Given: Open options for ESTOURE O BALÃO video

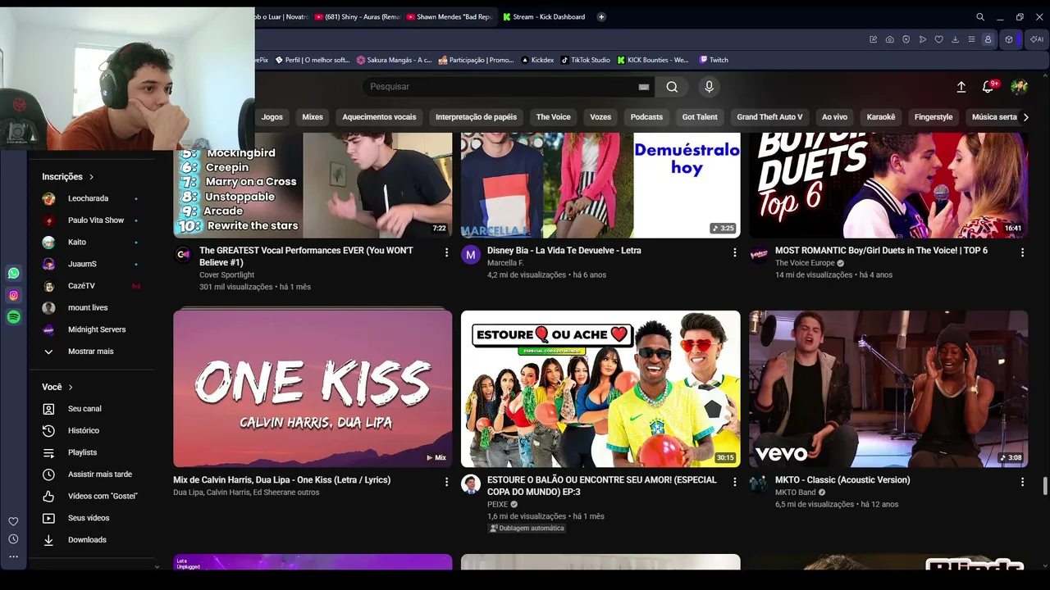Looking at the screenshot, I should (x=734, y=482).
